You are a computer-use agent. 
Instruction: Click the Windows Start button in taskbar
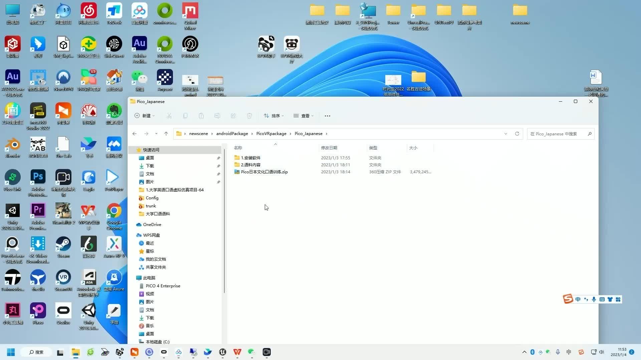(11, 352)
